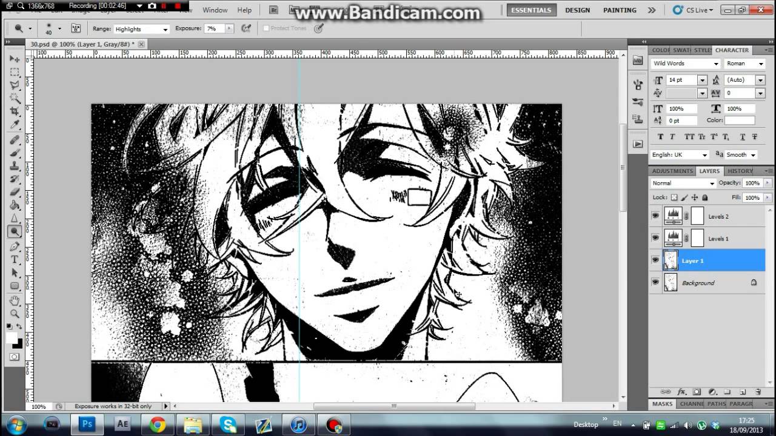The width and height of the screenshot is (776, 436).
Task: Select the Move tool
Action: [15, 59]
